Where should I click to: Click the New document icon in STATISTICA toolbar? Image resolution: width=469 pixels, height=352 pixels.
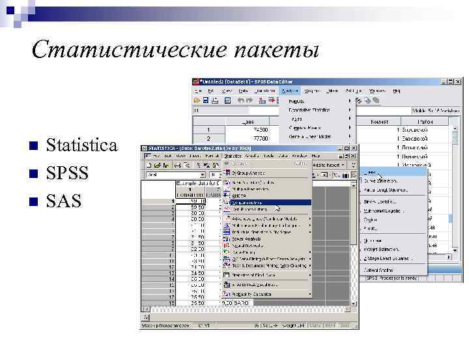coord(149,165)
